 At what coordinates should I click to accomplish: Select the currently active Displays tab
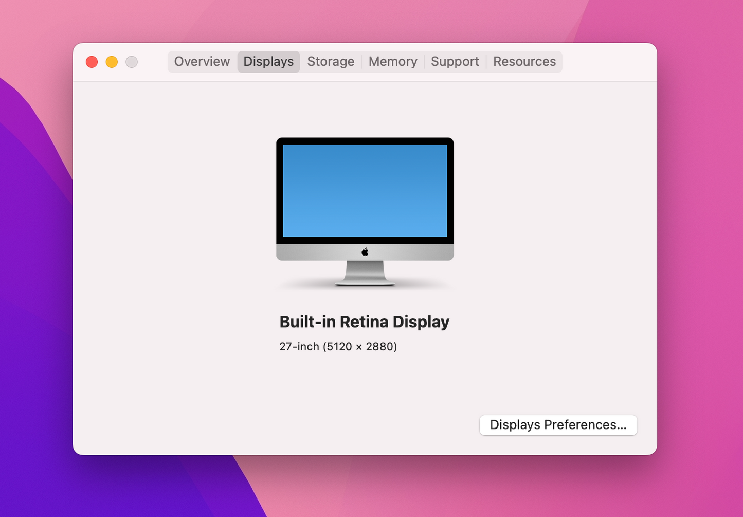pos(268,61)
